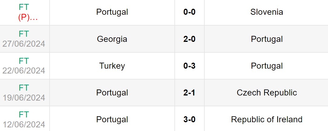The image size is (328, 131).
Task: Click the 2-1 score versus Czech Republic
Action: click(x=189, y=93)
